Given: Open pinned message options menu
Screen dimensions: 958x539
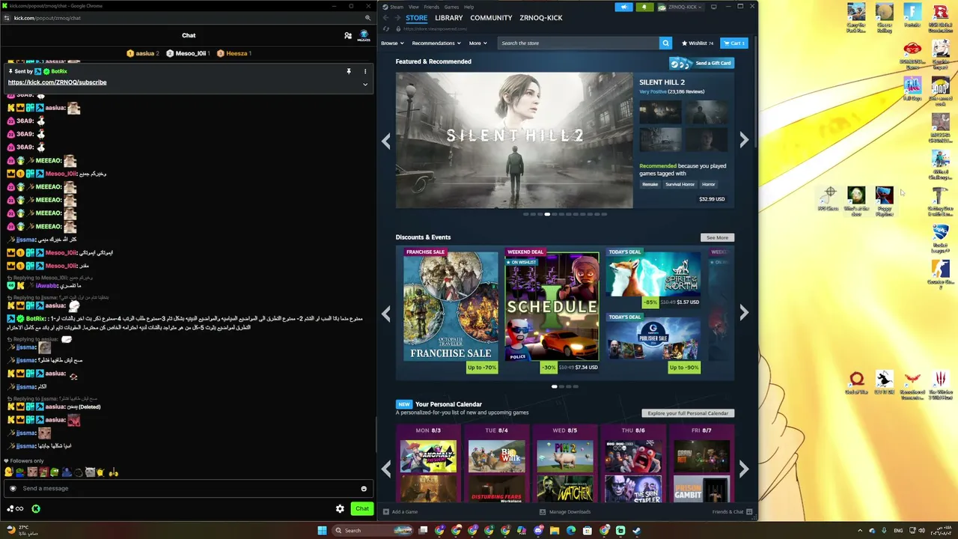Looking at the screenshot, I should (x=365, y=71).
